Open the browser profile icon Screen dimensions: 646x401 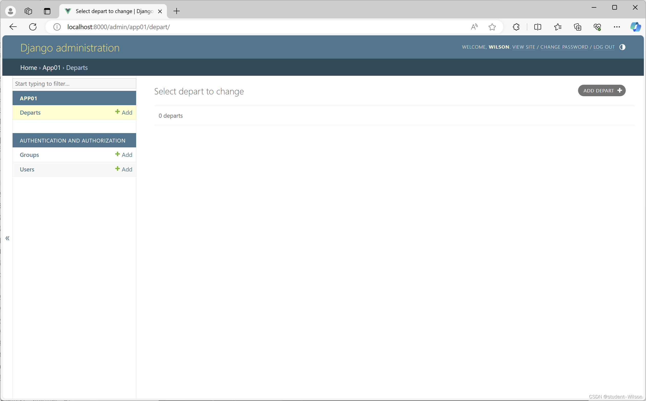(x=10, y=11)
